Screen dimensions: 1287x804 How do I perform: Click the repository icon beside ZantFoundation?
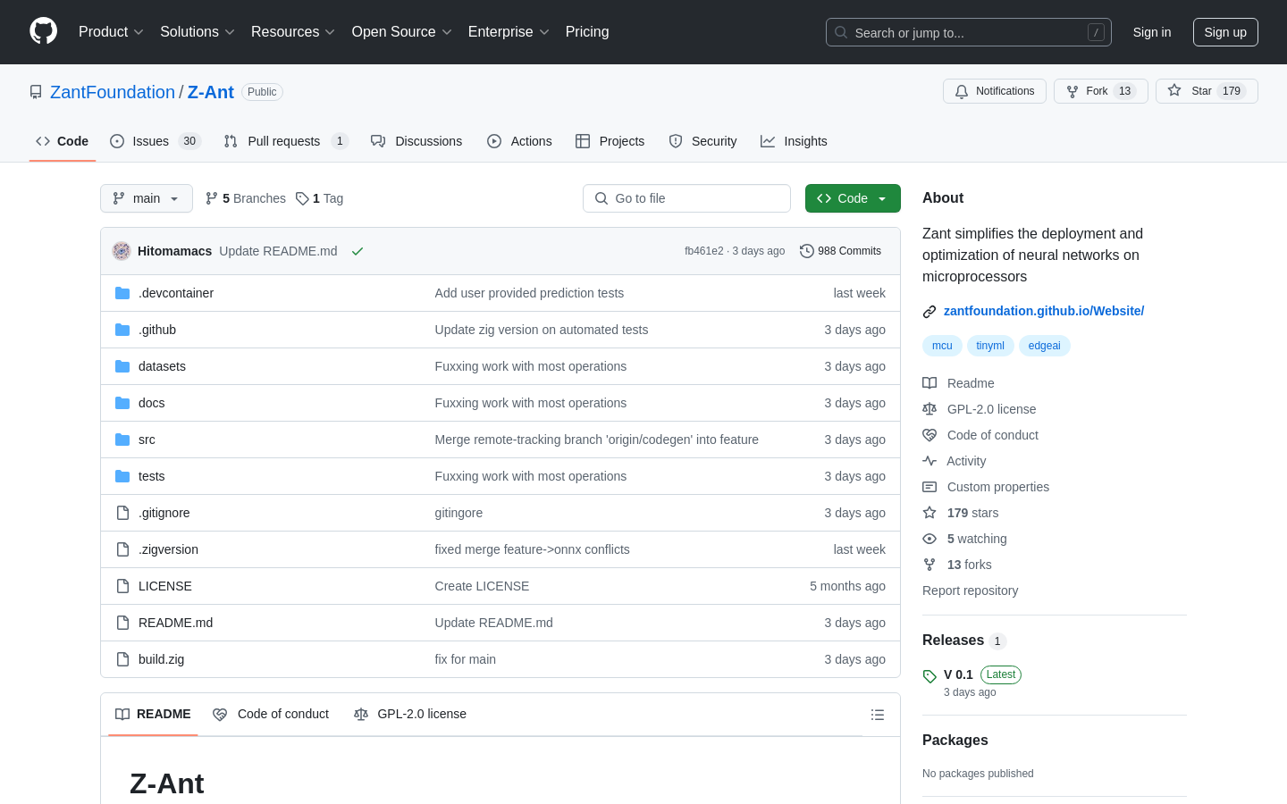coord(36,92)
